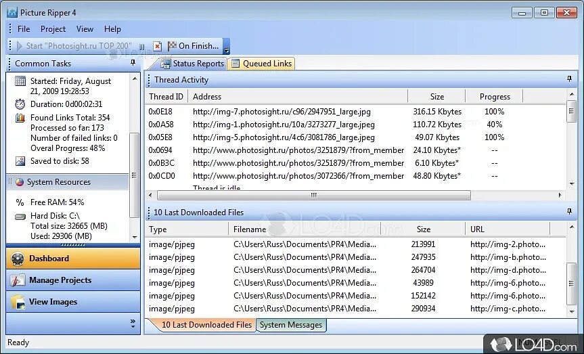
Task: Click the Picture Ripper 4 title bar icon
Action: (12, 12)
